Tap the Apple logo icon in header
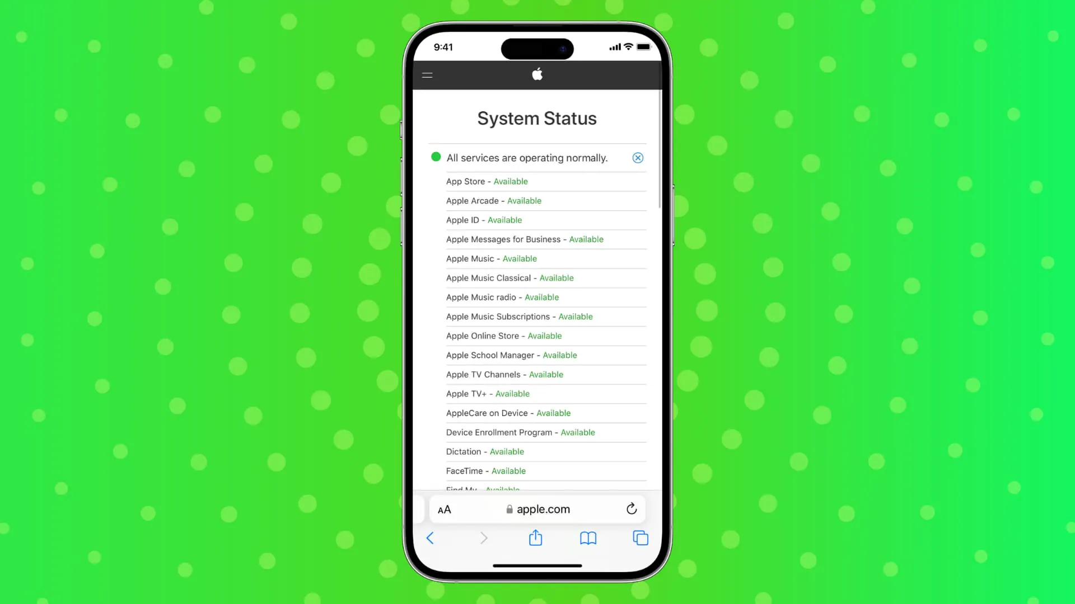Viewport: 1075px width, 604px height. coord(537,74)
